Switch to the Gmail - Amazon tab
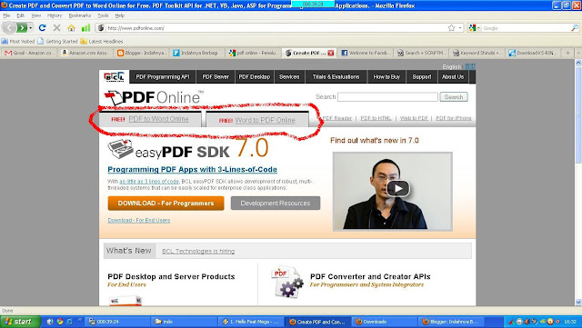 pyautogui.click(x=30, y=53)
